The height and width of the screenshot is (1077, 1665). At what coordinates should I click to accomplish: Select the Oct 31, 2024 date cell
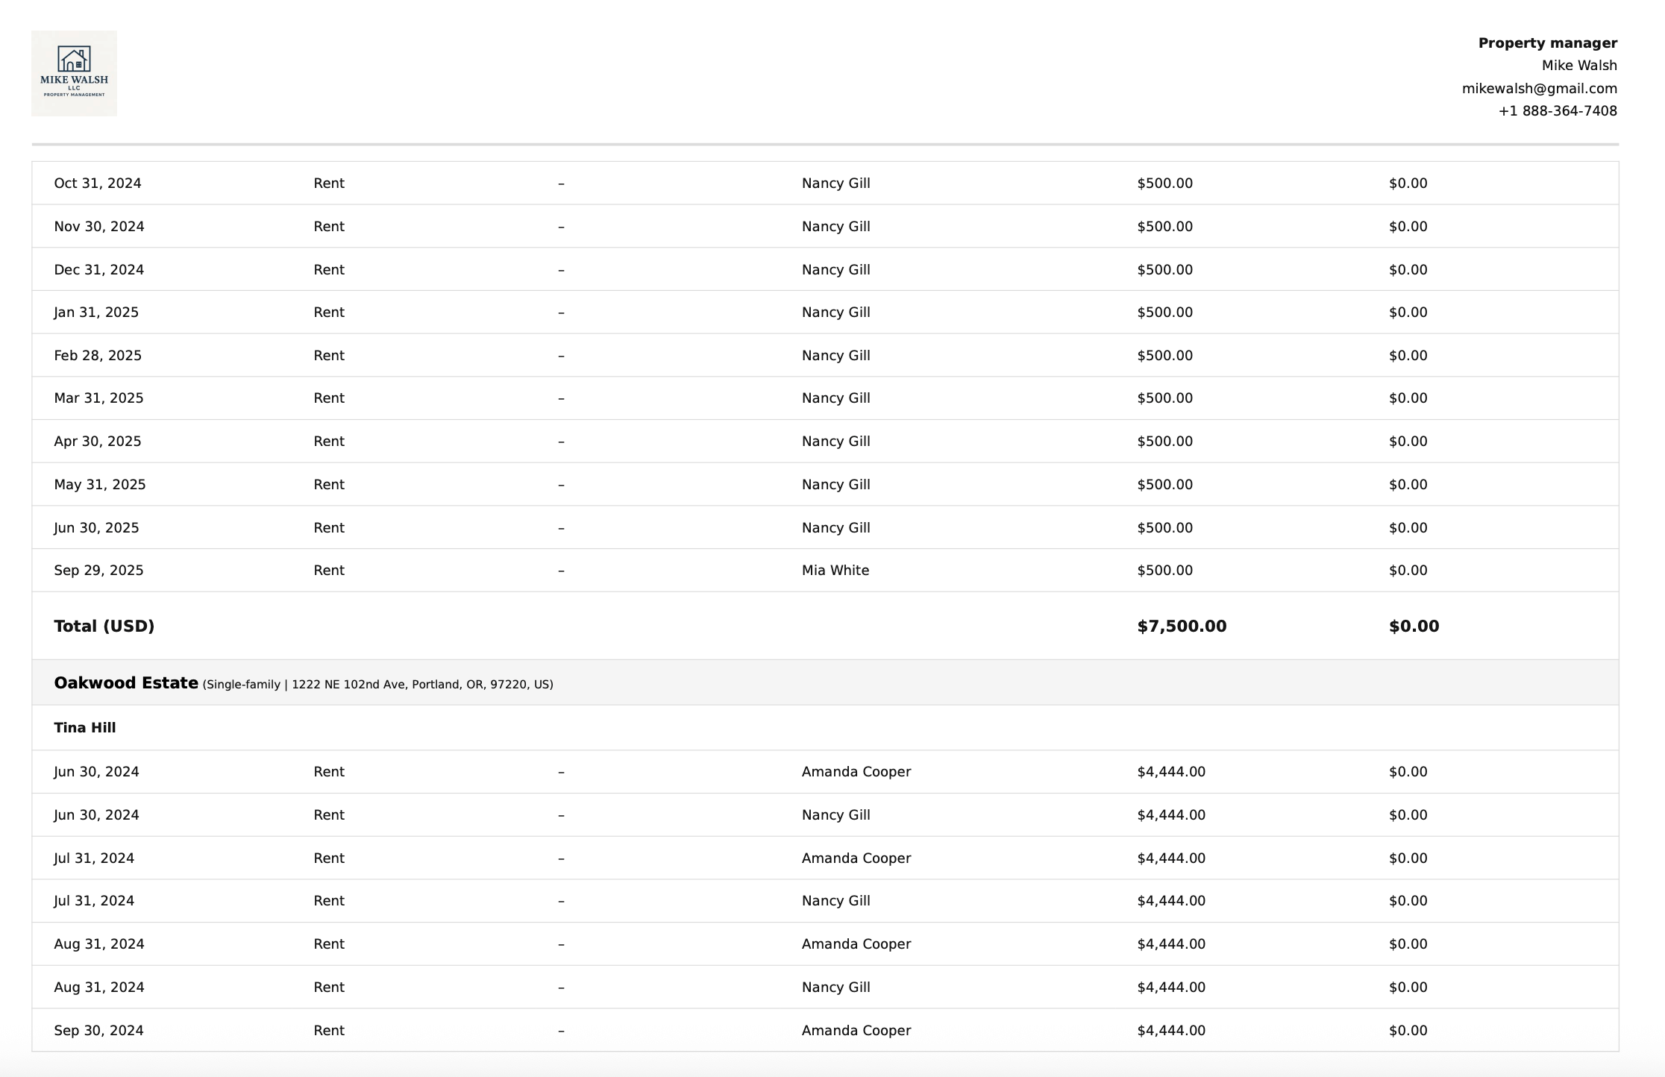[x=97, y=183]
